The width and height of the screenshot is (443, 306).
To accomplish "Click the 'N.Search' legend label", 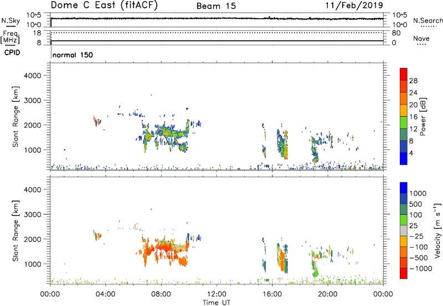I will point(428,20).
